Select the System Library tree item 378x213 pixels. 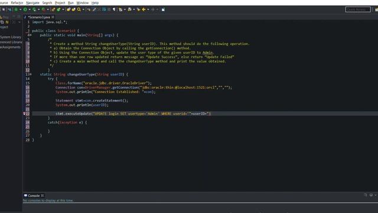pyautogui.click(x=11, y=37)
